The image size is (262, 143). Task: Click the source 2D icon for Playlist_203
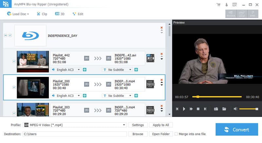point(86,110)
